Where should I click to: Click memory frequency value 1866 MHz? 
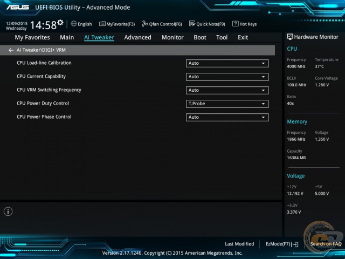coord(296,139)
